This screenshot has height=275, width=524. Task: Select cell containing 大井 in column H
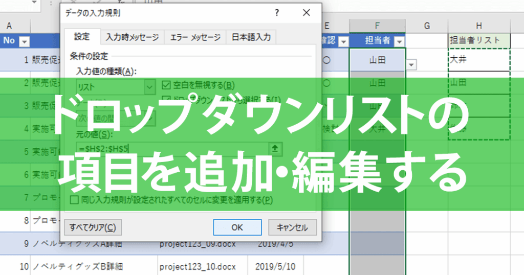(x=479, y=60)
